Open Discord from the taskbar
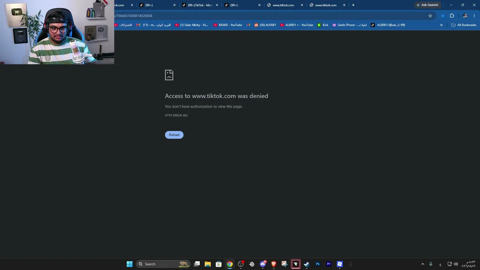This screenshot has width=480, height=270. pos(262,264)
